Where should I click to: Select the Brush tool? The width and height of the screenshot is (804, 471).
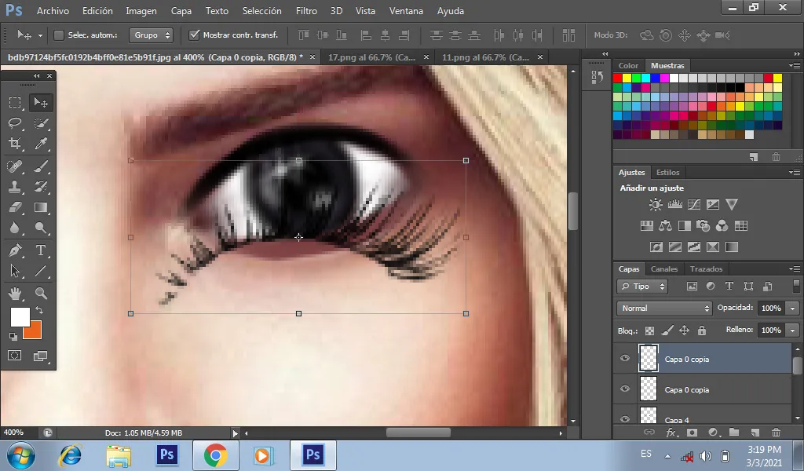click(41, 166)
